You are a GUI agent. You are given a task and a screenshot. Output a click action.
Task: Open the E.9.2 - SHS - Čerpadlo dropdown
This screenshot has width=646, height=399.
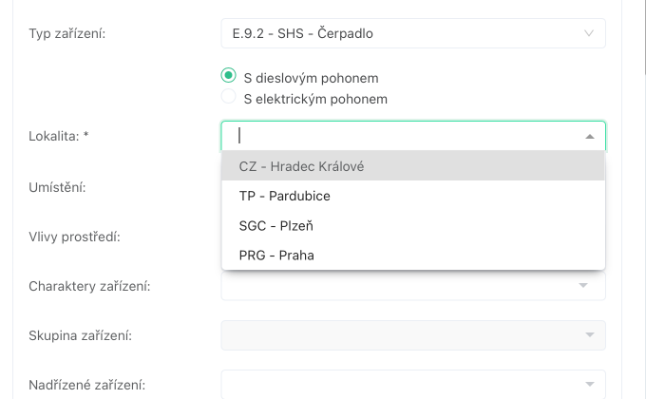(x=399, y=33)
